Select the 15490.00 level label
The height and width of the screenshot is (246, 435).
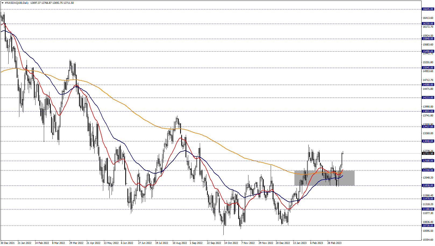[x=428, y=51]
